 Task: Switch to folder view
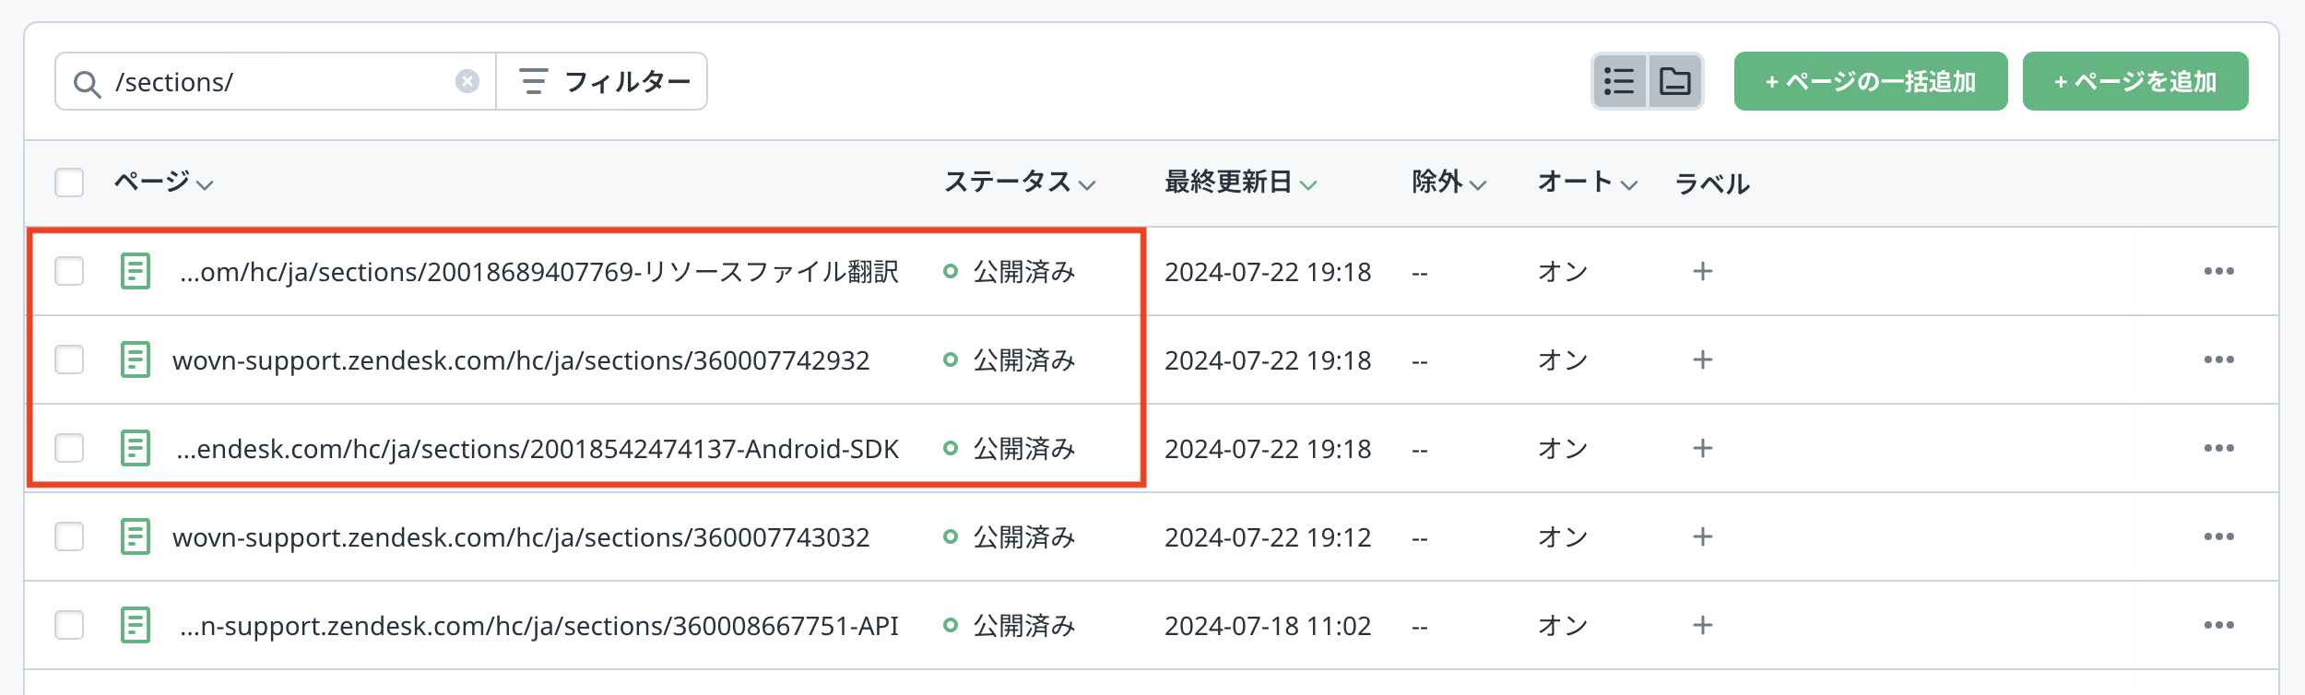pyautogui.click(x=1674, y=82)
